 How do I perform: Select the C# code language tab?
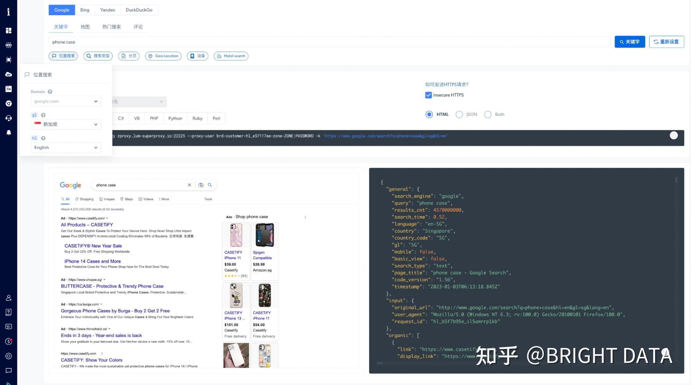pyautogui.click(x=121, y=118)
